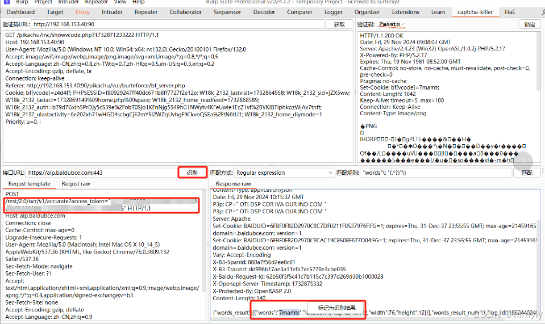Select the Response raw tab
Image resolution: width=545 pixels, height=324 pixels.
tap(233, 184)
